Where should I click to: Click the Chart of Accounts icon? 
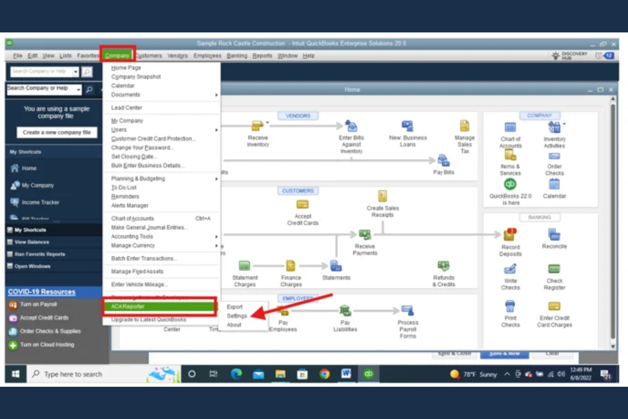(x=510, y=127)
